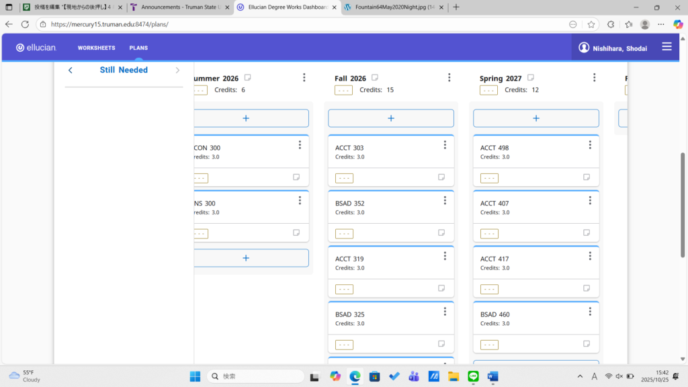
Task: Add a requirement to Fall 2026 with plus button
Action: point(391,118)
